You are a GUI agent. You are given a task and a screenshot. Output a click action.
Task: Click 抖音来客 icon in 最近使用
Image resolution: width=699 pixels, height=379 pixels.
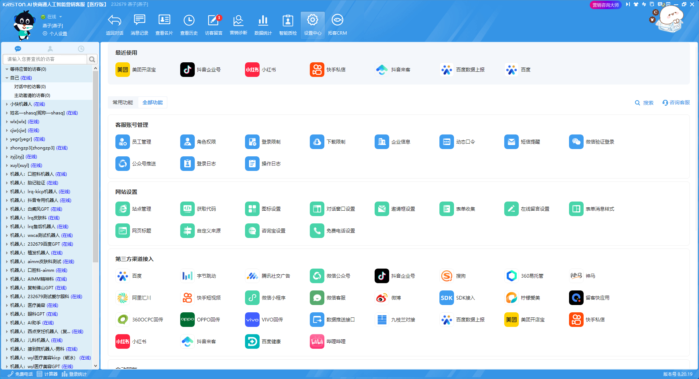tap(382, 70)
